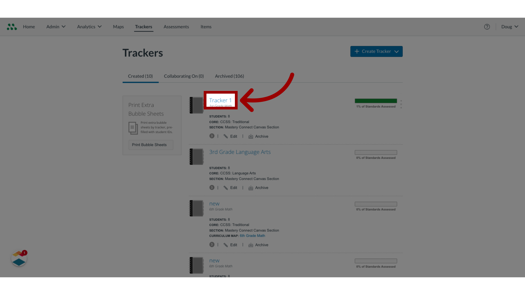The image size is (525, 295).
Task: Click the 1% Standards Assessed progress bar
Action: [376, 101]
